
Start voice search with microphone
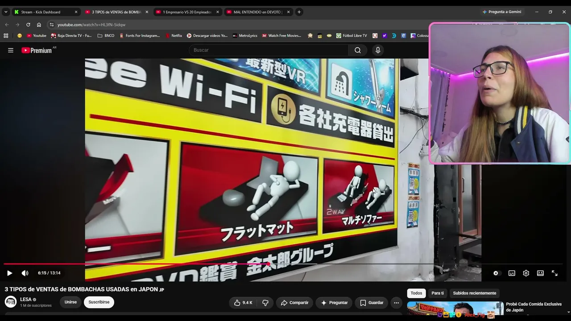point(378,50)
